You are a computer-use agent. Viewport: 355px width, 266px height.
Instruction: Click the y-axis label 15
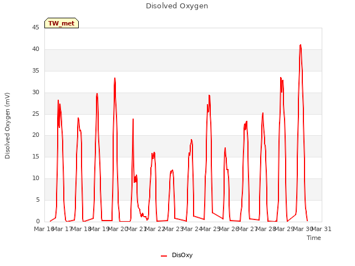[35, 156]
